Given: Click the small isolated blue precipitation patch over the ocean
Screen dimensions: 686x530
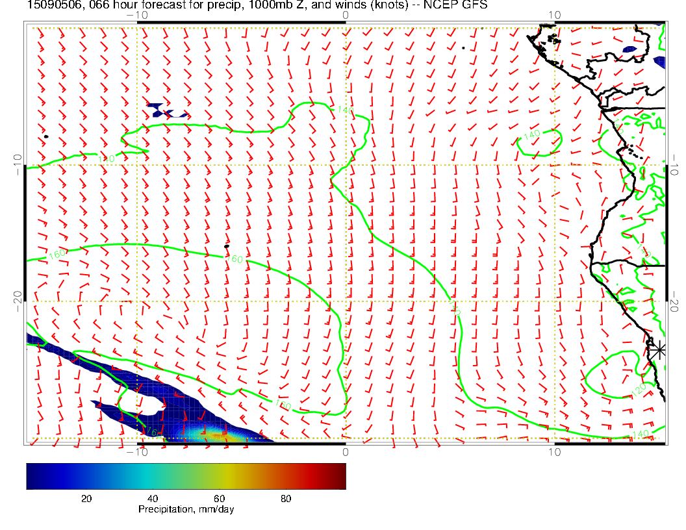Looking at the screenshot, I should point(166,110).
